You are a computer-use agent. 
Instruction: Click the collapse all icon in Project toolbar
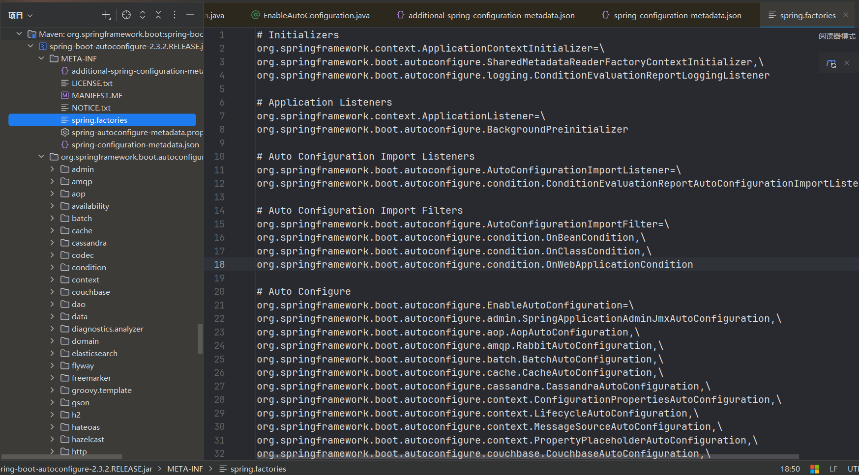coord(158,15)
